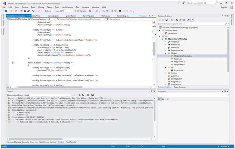Open Properties wrench icon in Solution Explorer
This screenshot has height=149, width=235.
tap(188, 20)
